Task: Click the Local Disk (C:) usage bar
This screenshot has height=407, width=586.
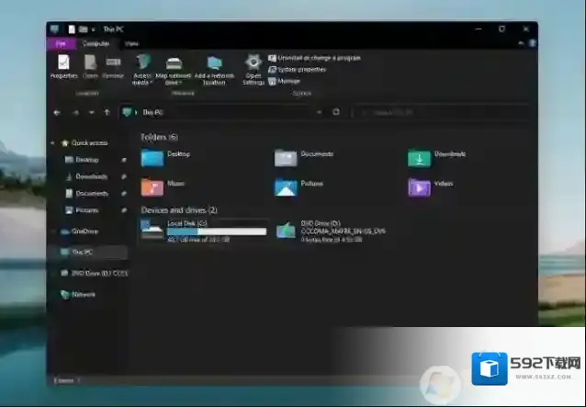Action: coord(217,232)
